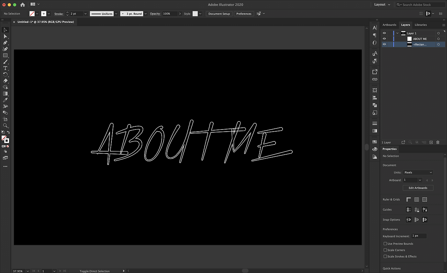Open the Uniform width profile dropdown
Viewport: 447px width, 273px height.
pyautogui.click(x=116, y=14)
